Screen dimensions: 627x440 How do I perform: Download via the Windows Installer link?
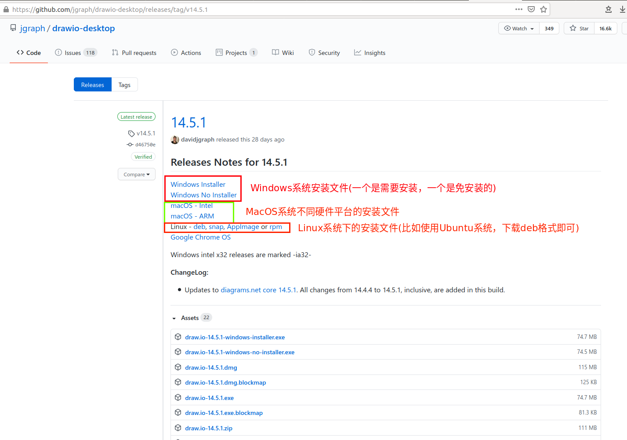198,185
